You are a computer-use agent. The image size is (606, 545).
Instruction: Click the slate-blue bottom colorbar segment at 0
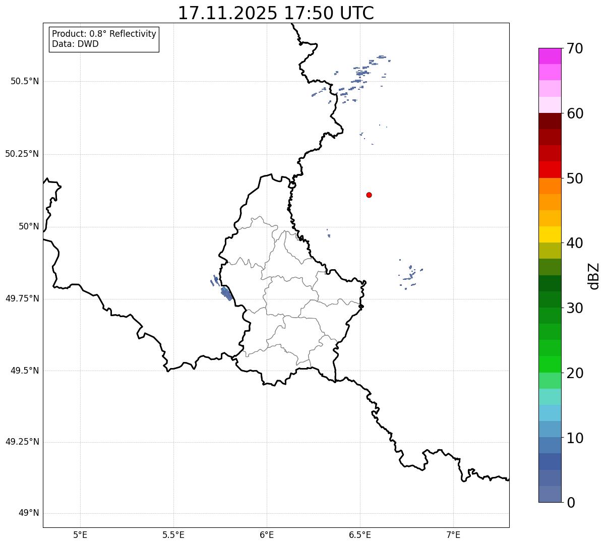click(x=550, y=494)
